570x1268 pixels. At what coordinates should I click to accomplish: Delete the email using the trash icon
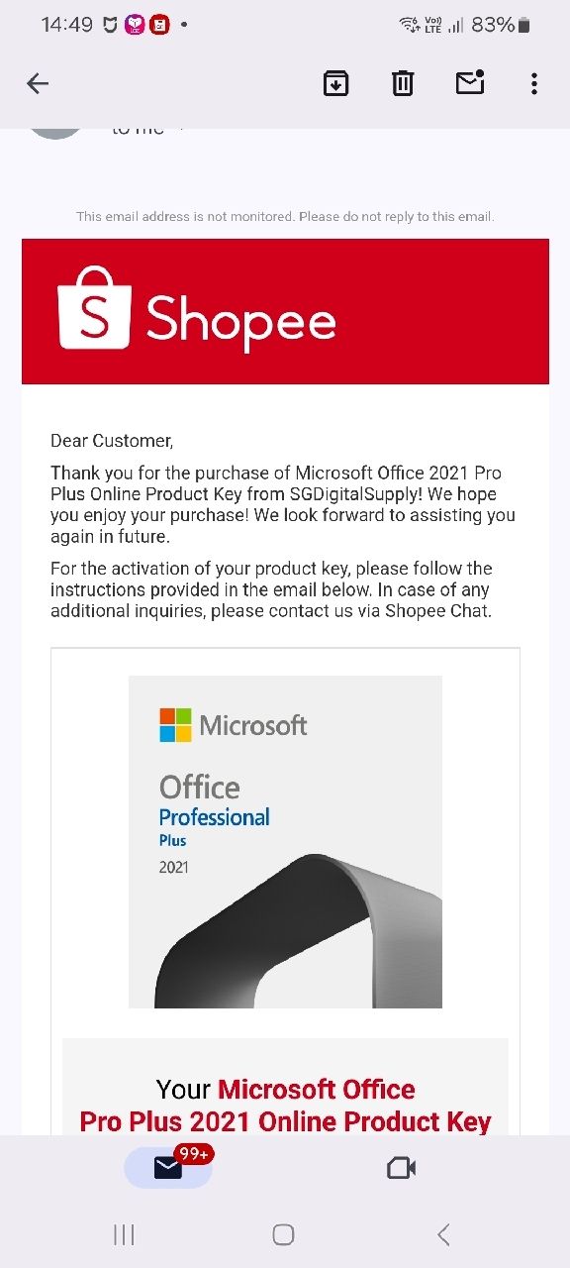pos(403,84)
